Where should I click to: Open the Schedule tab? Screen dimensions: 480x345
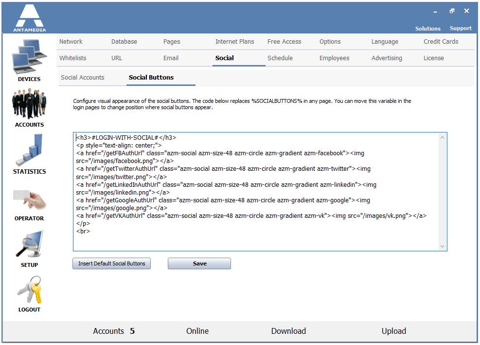click(x=280, y=58)
